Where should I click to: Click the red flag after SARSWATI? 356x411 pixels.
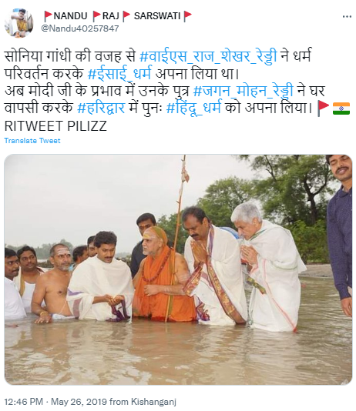187,16
